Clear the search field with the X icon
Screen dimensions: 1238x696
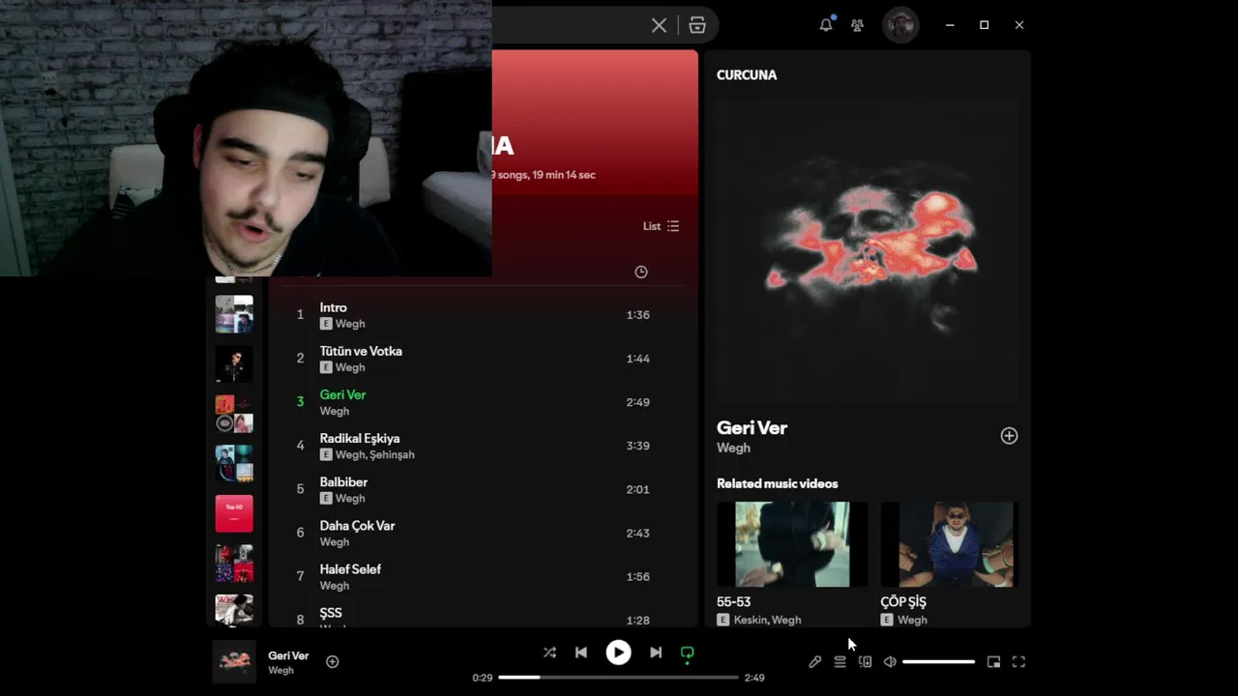tap(659, 25)
